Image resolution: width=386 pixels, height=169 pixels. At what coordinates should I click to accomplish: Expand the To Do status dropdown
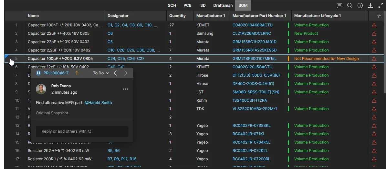click(x=101, y=73)
